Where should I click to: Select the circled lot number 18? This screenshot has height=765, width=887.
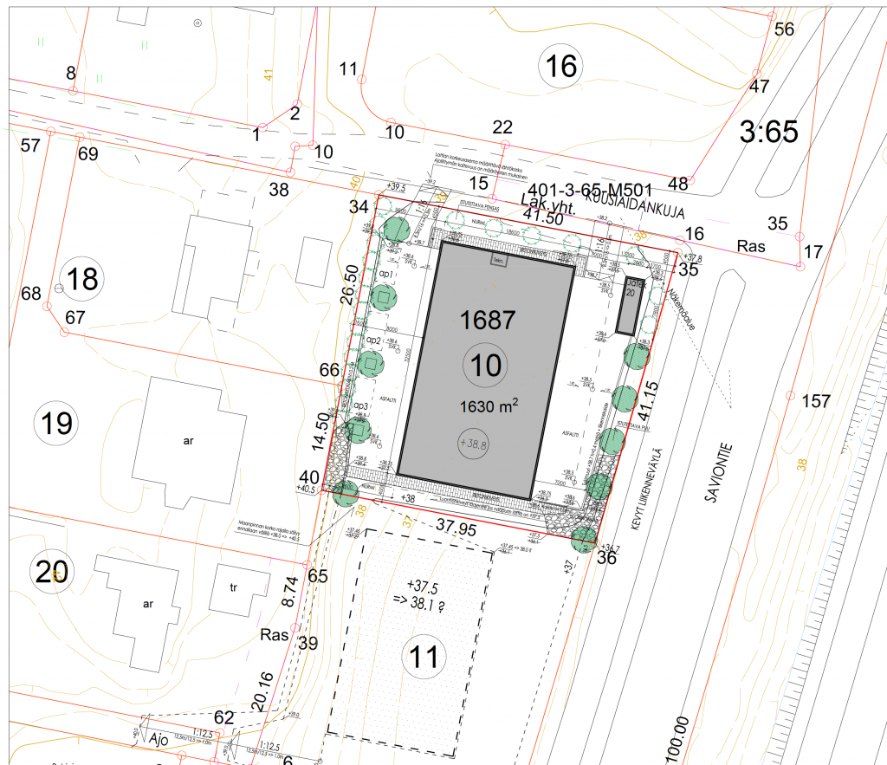[83, 279]
